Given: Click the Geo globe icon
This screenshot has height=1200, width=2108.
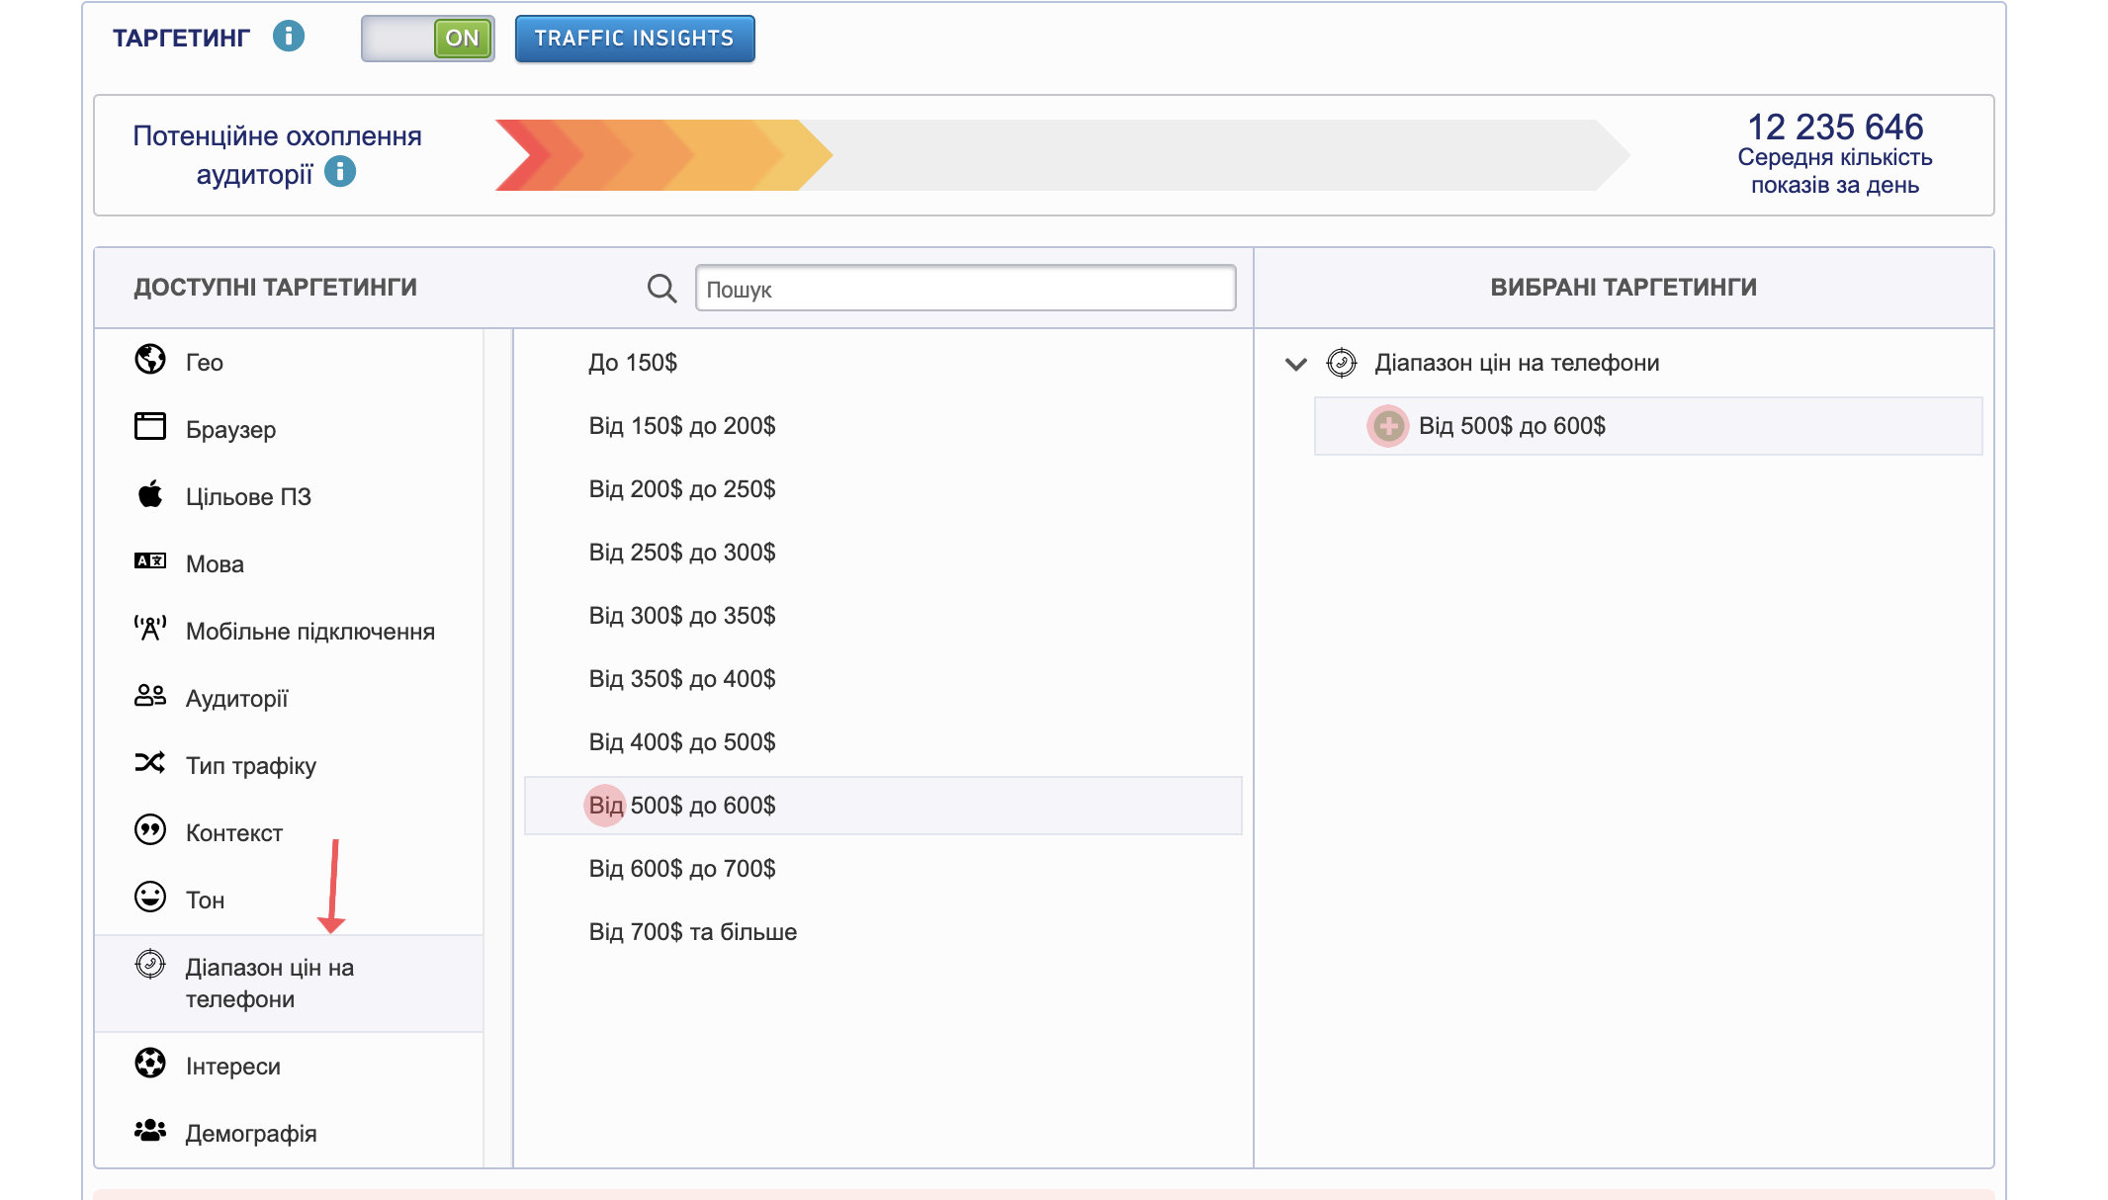Looking at the screenshot, I should pos(150,360).
